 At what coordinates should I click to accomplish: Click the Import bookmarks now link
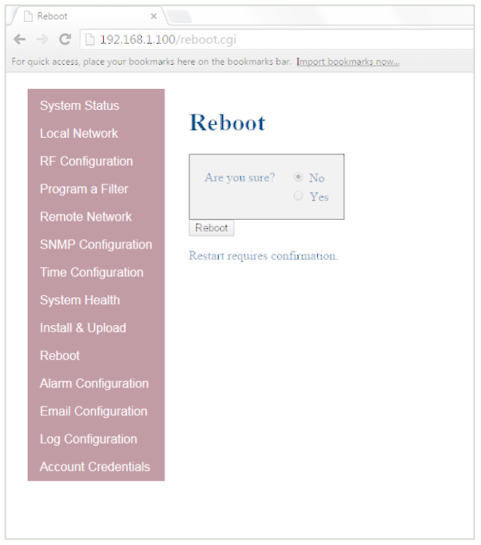pyautogui.click(x=348, y=62)
